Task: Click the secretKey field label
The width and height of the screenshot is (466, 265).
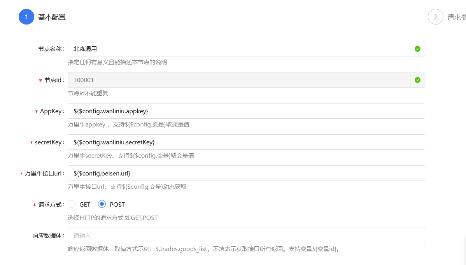Action: point(49,142)
